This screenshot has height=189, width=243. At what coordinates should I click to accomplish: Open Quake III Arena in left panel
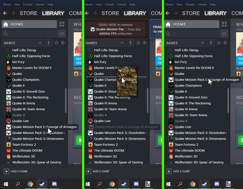tap(24, 103)
